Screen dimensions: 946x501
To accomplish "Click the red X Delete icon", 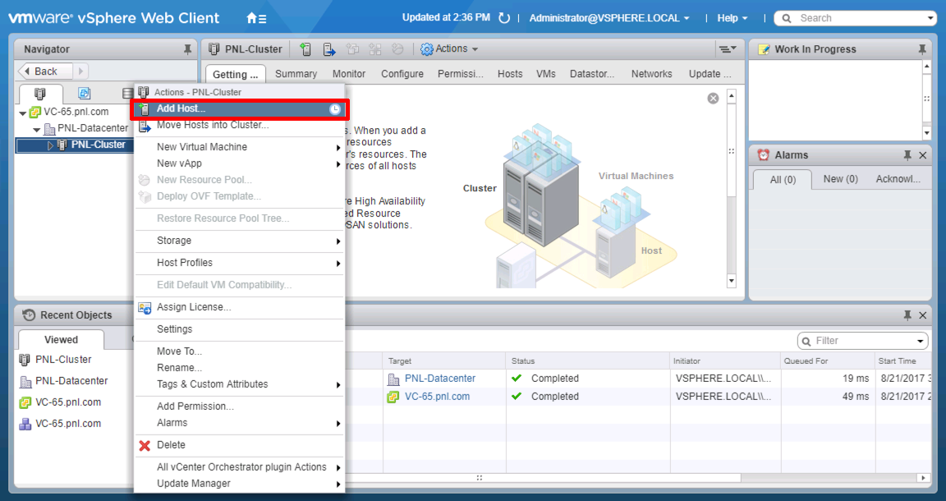I will (x=145, y=445).
